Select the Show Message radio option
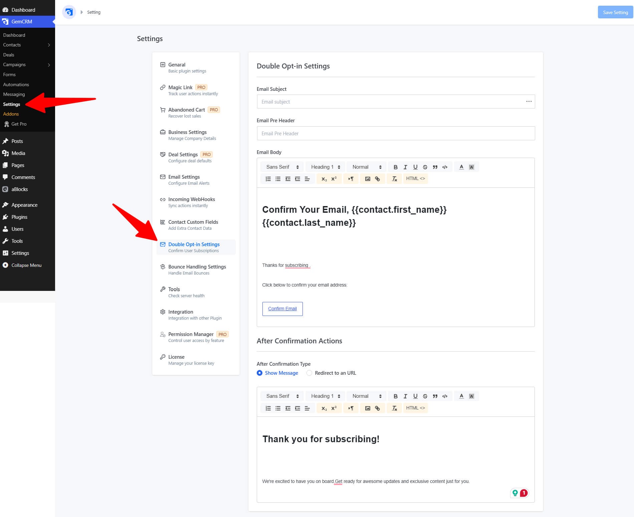This screenshot has height=517, width=634. [277, 373]
